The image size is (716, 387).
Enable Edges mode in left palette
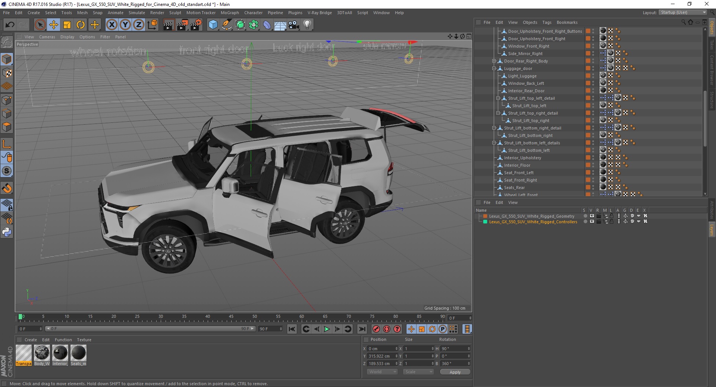[7, 113]
